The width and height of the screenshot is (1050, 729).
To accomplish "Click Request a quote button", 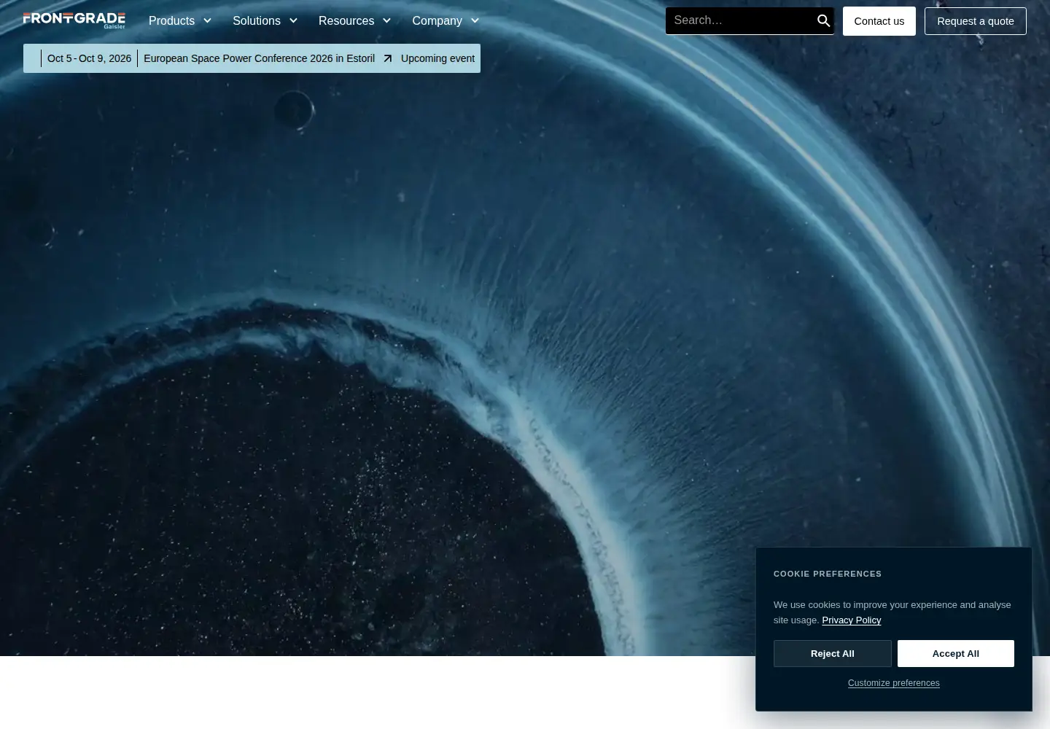I will [x=976, y=21].
